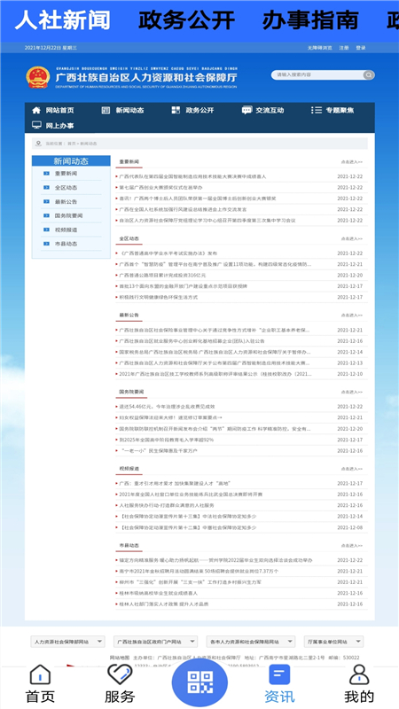
Task: Click 点击进入>> in the 最新公告 section
Action: click(351, 316)
